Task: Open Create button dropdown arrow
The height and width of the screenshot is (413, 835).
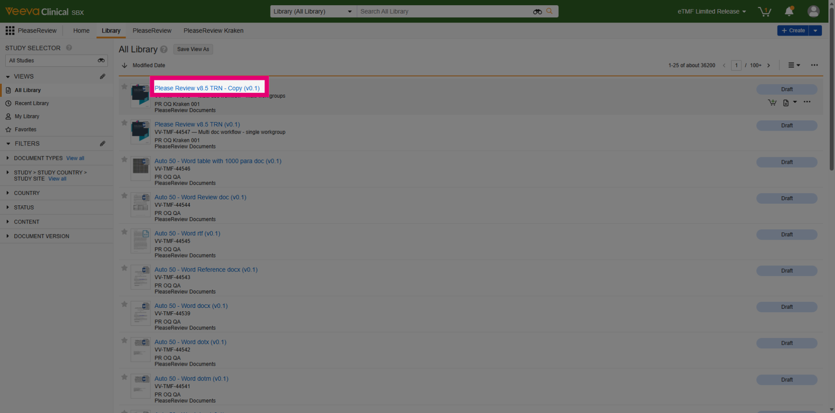Action: 815,30
